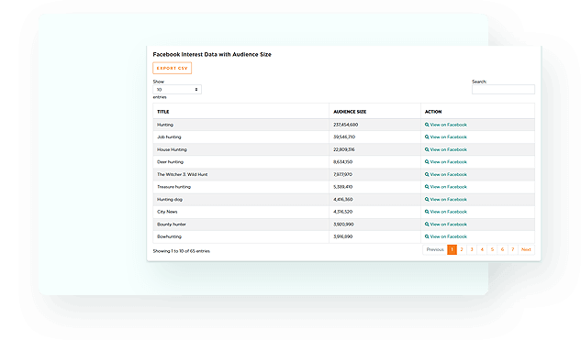Focus the Search input field
The width and height of the screenshot is (581, 340).
coord(503,89)
